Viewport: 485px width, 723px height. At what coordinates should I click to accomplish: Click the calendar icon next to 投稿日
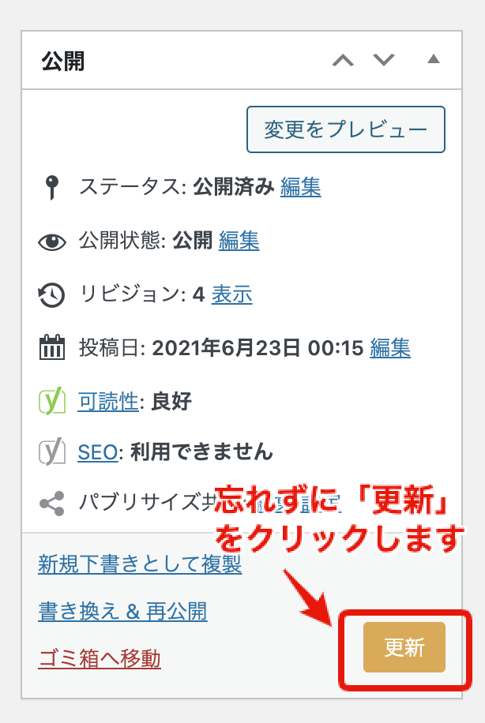click(x=51, y=348)
